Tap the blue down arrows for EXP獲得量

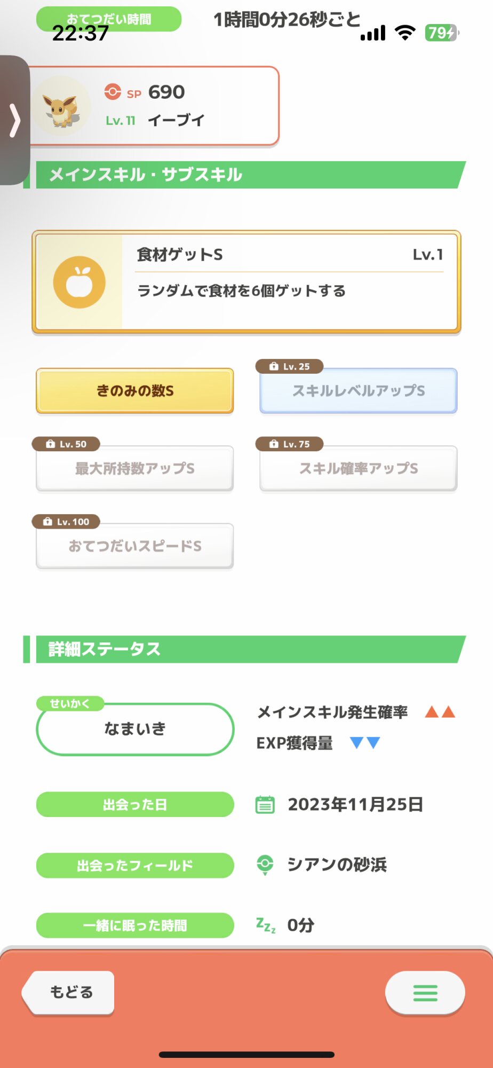(x=365, y=742)
